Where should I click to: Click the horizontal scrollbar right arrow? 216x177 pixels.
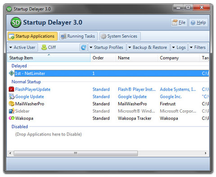206,153
